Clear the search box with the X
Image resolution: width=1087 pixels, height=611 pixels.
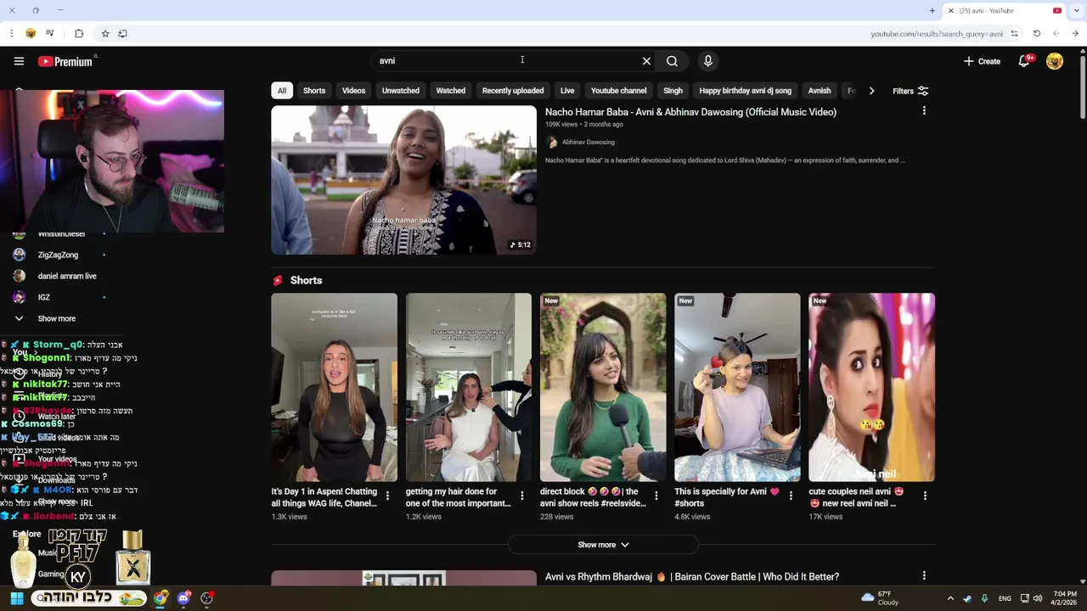point(646,61)
